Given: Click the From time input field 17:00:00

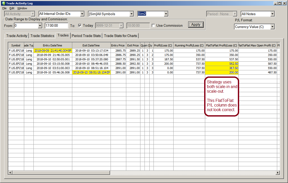Looking at the screenshot, I should tap(56, 25).
